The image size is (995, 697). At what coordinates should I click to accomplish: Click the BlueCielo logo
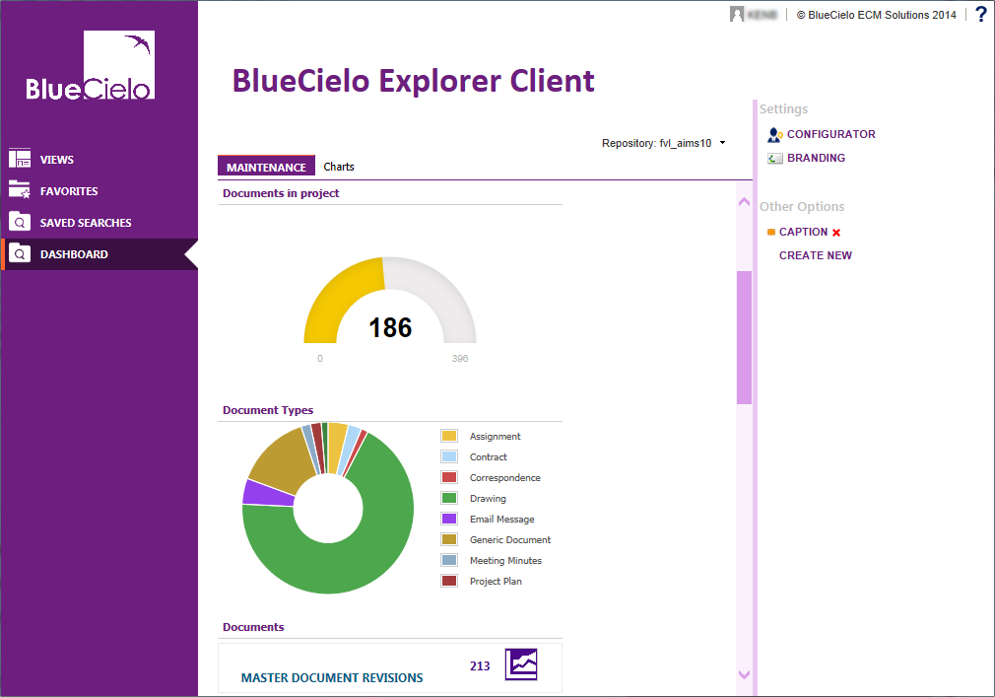coord(90,65)
